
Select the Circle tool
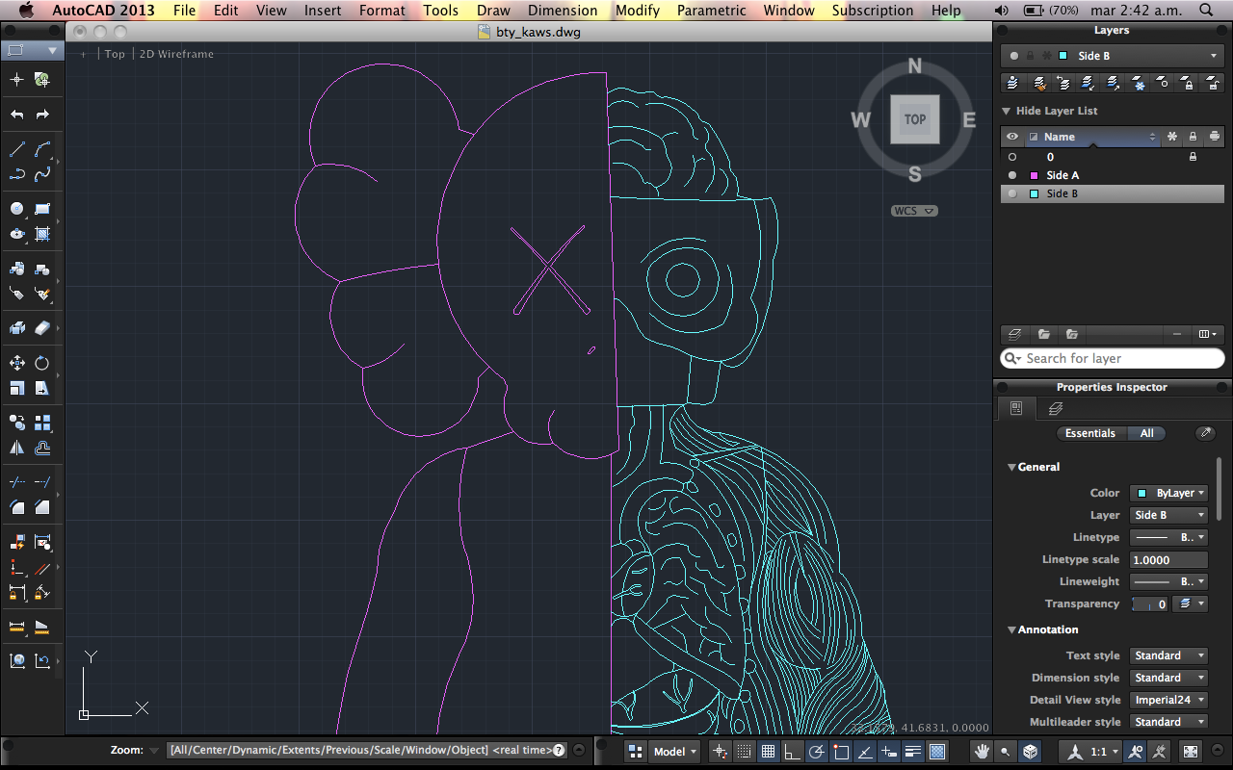17,209
